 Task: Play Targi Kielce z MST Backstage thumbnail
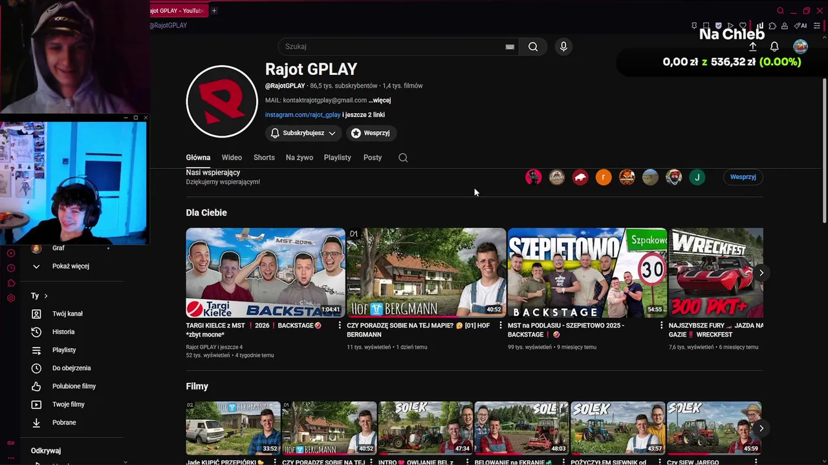pos(265,273)
